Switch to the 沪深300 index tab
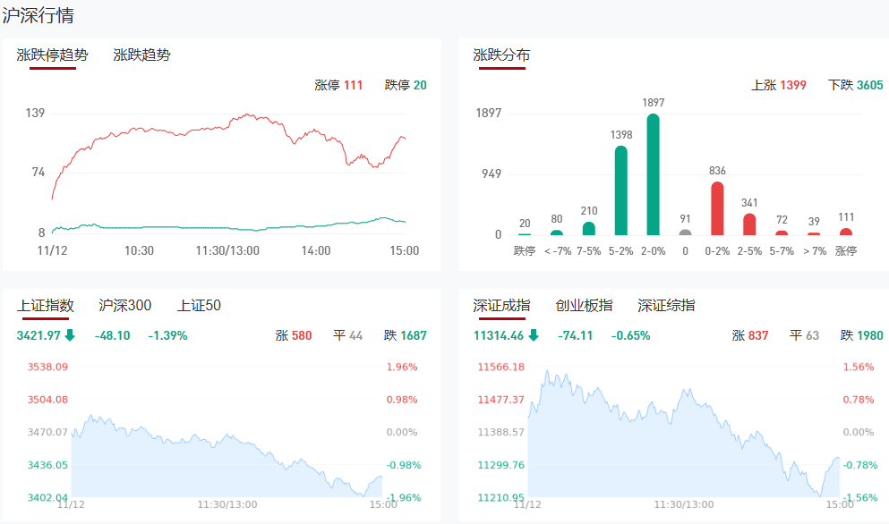Screen dimensions: 889x524 tap(124, 306)
